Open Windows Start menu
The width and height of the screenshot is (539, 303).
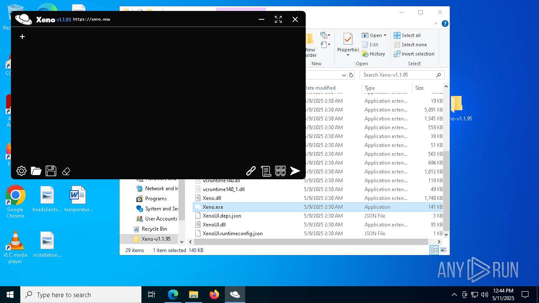tap(10, 295)
